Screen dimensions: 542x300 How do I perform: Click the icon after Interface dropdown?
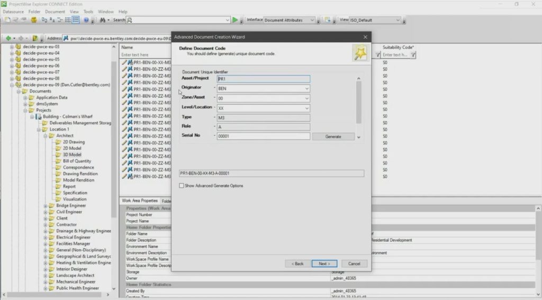(x=327, y=20)
